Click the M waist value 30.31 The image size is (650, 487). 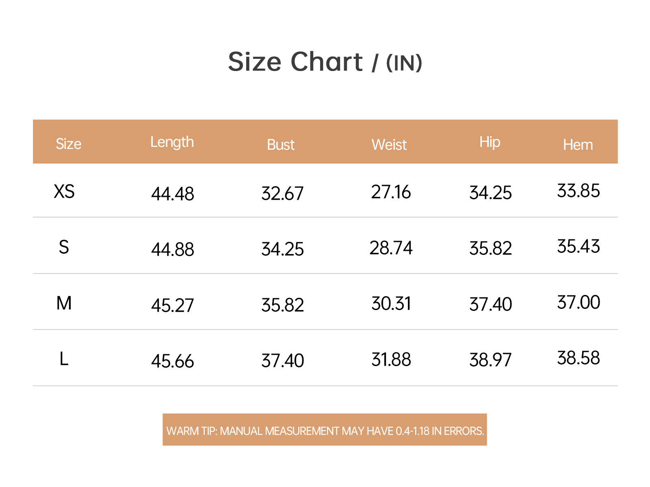click(x=391, y=304)
